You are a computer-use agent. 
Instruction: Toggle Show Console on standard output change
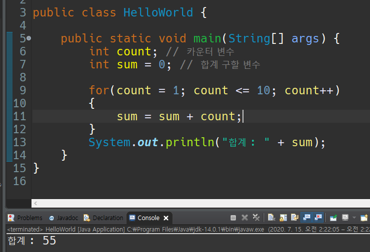click(x=306, y=218)
